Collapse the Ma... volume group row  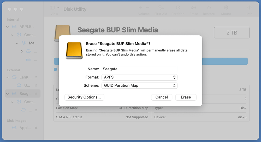pos(17,43)
